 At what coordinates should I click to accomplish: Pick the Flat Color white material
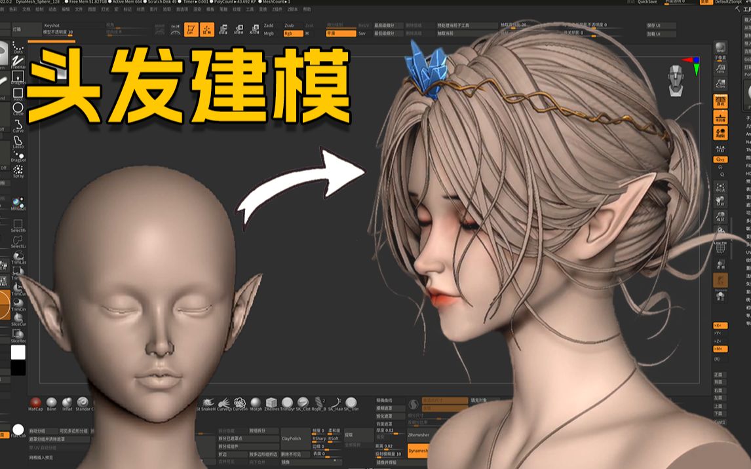[18, 430]
